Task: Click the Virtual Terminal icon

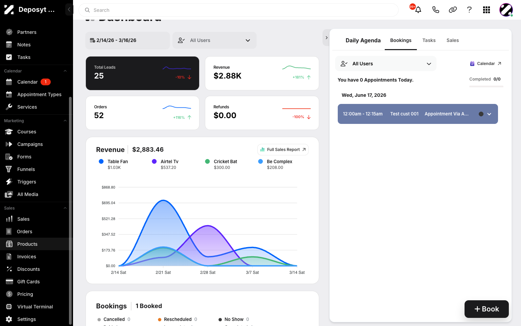Action: [x=9, y=307]
